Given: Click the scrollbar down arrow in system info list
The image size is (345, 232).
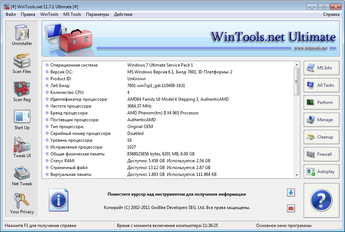Looking at the screenshot, I should coord(297,175).
